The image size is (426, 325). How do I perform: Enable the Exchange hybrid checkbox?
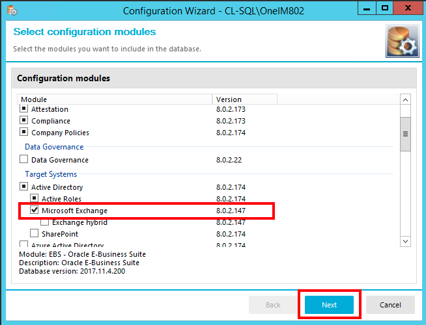44,222
